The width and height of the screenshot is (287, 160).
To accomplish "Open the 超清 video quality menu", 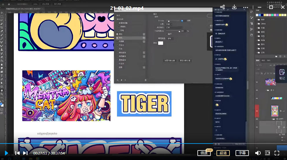I will (223, 153).
